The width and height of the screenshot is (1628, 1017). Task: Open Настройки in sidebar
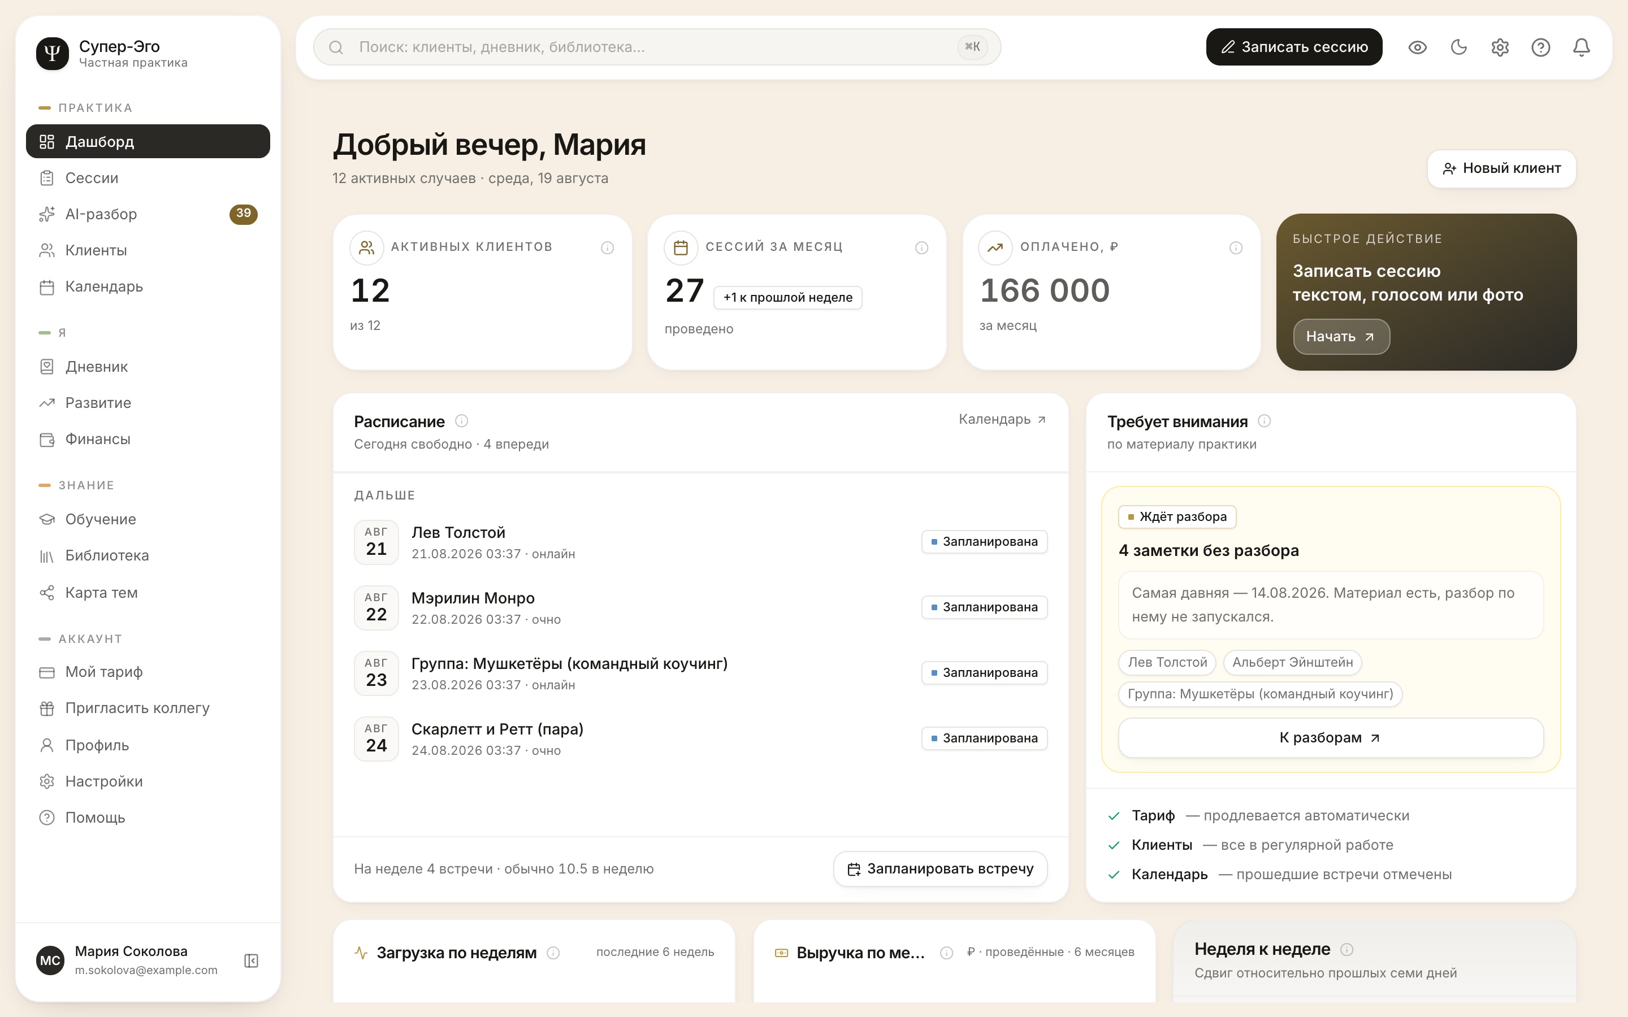[x=148, y=781]
